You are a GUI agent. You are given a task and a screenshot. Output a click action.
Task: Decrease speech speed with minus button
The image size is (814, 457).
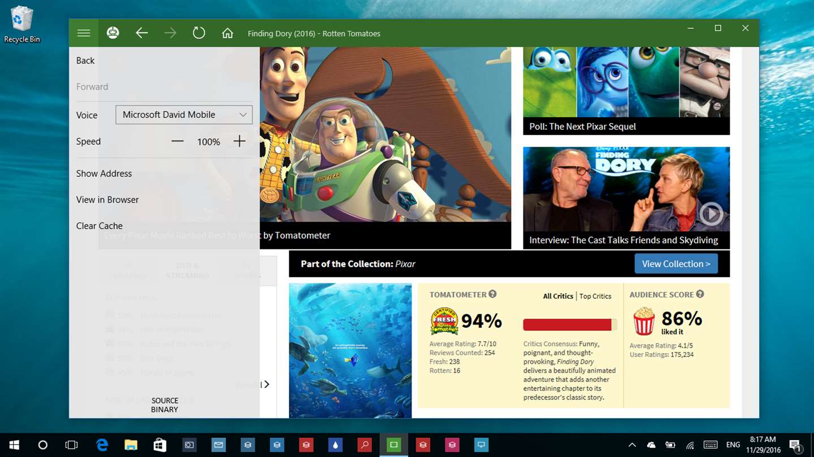pyautogui.click(x=177, y=141)
